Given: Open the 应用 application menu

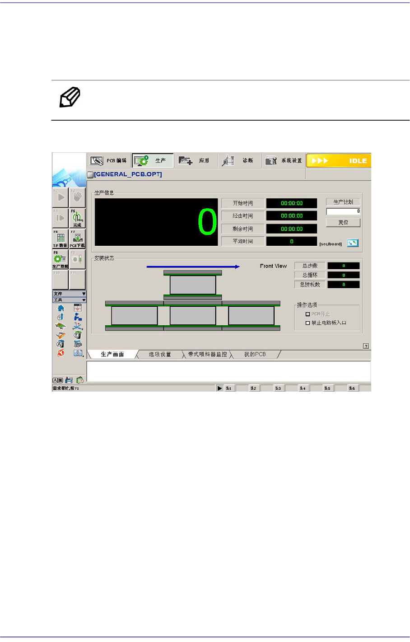Looking at the screenshot, I should (x=195, y=160).
